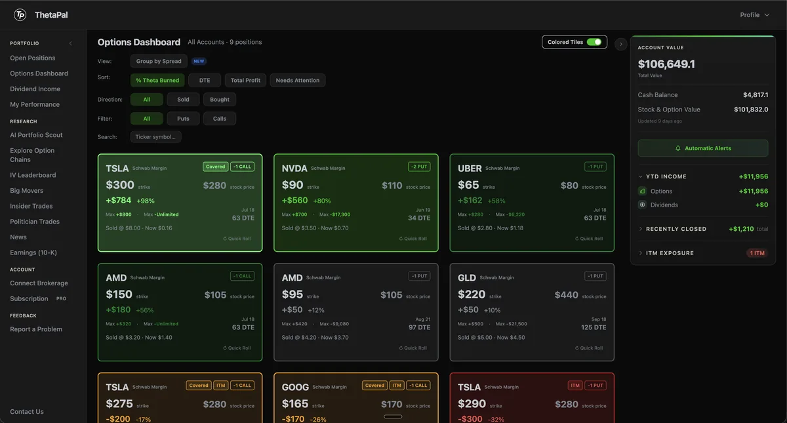Screen dimensions: 787x423
Task: Open My Performance page
Action: tap(35, 104)
